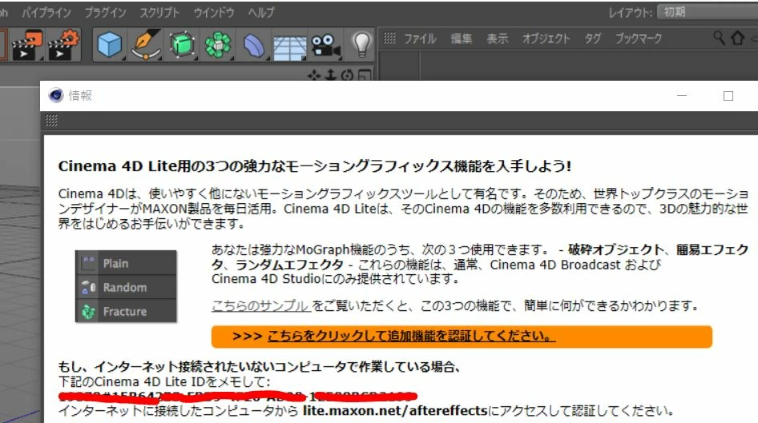Viewport: 758px width, 423px height.
Task: Open Object Manager オブジェクト menu
Action: coord(546,38)
